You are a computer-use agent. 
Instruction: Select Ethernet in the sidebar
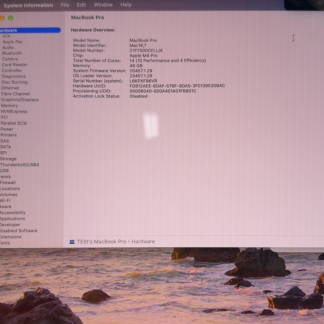(10, 88)
